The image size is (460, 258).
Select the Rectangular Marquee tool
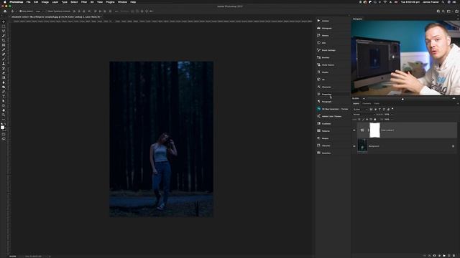4,27
